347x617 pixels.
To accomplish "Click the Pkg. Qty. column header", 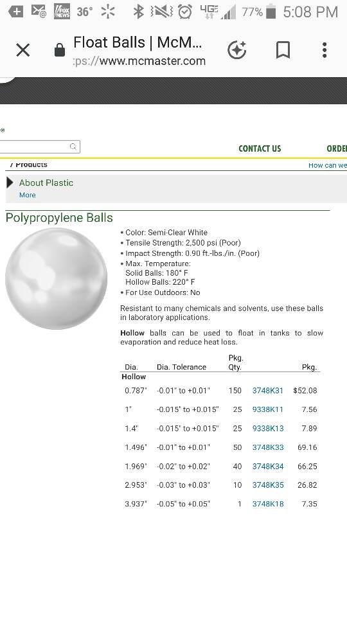I will point(236,362).
